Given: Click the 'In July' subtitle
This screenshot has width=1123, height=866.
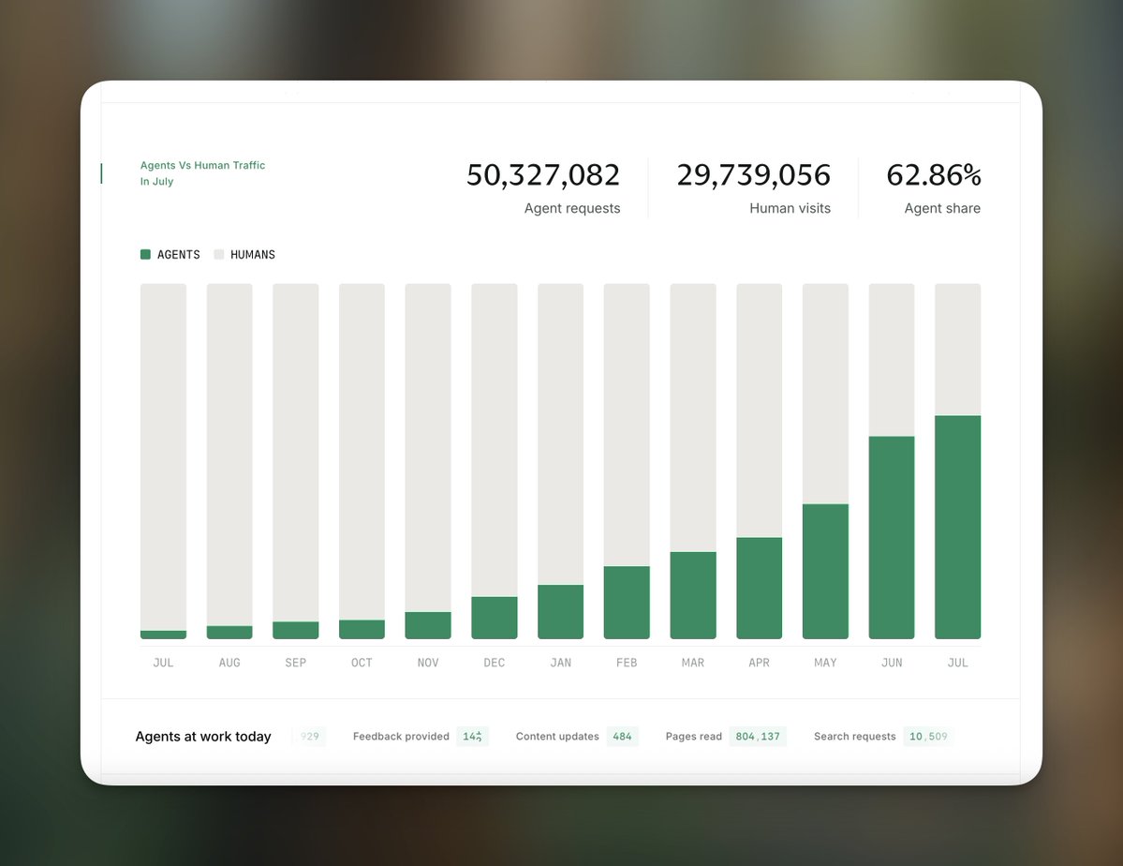Looking at the screenshot, I should click(x=156, y=182).
